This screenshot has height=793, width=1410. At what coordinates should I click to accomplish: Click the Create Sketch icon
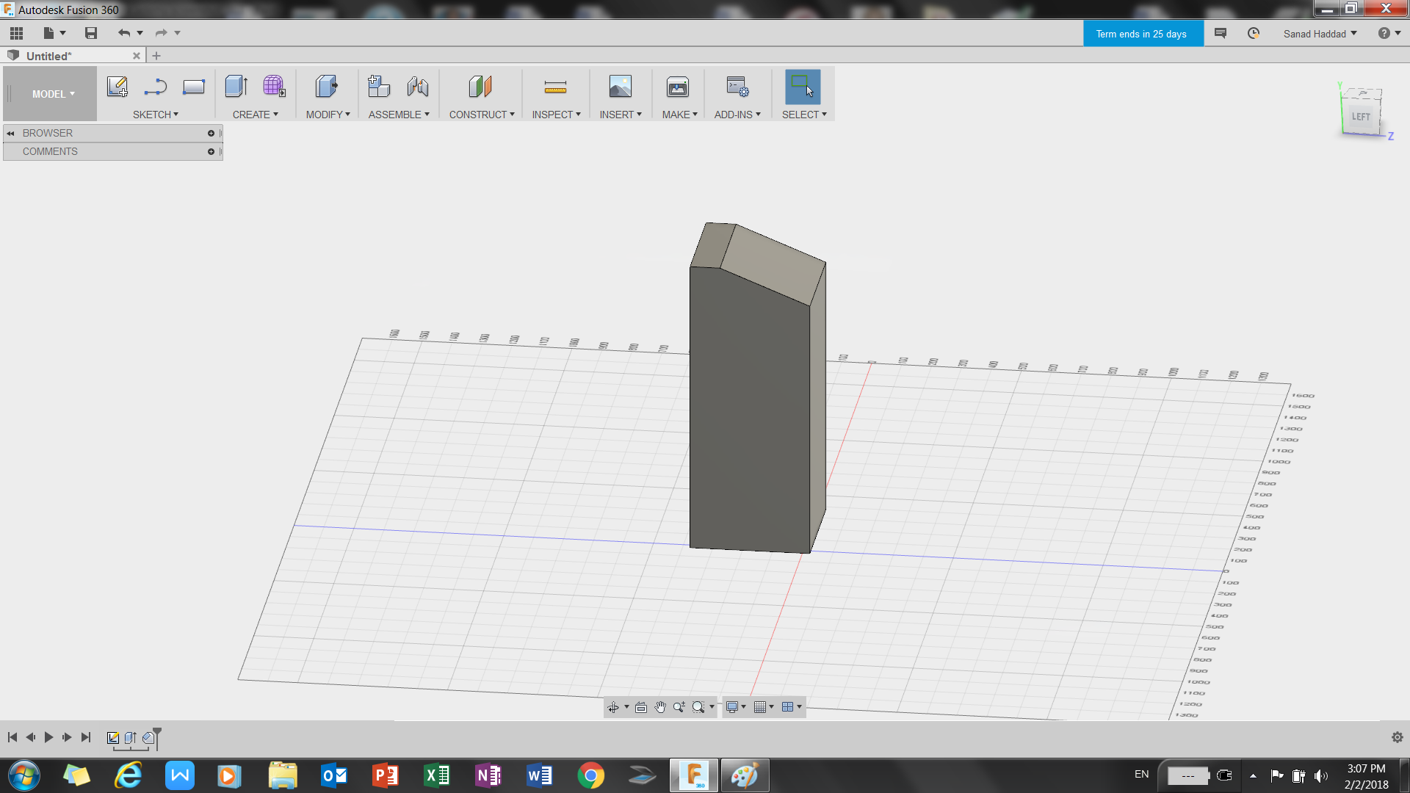pyautogui.click(x=117, y=87)
